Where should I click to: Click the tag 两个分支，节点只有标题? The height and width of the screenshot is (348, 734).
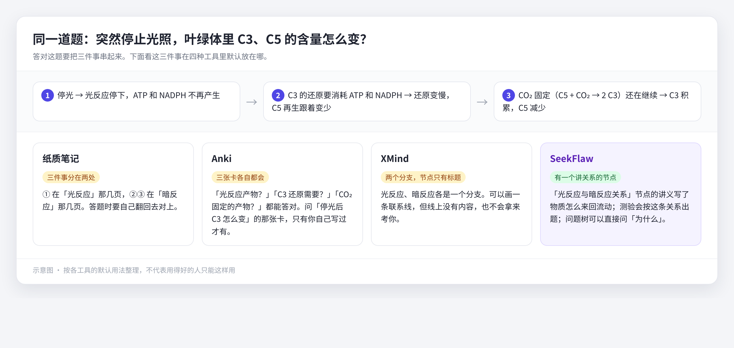coord(423,177)
